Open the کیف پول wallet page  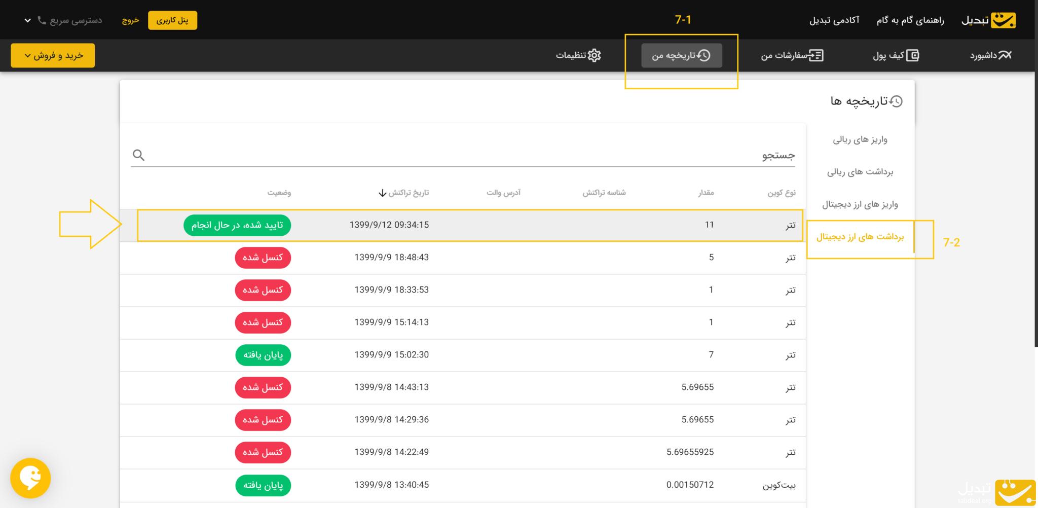(896, 55)
